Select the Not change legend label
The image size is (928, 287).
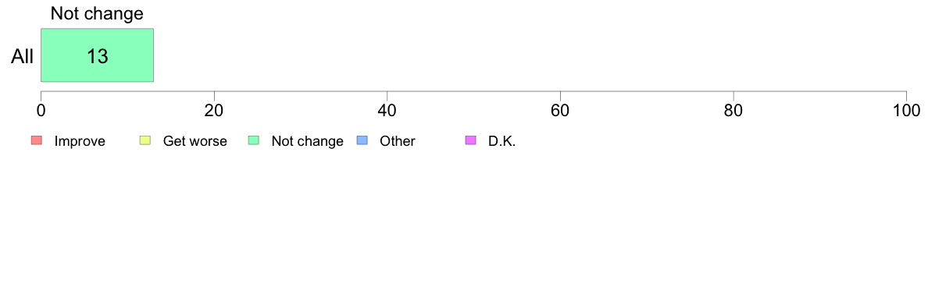(x=307, y=141)
